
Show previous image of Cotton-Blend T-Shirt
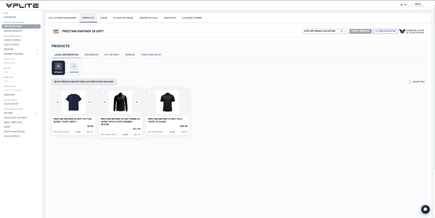coord(58,102)
